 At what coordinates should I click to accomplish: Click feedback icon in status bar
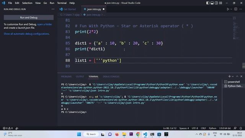click(x=235, y=128)
